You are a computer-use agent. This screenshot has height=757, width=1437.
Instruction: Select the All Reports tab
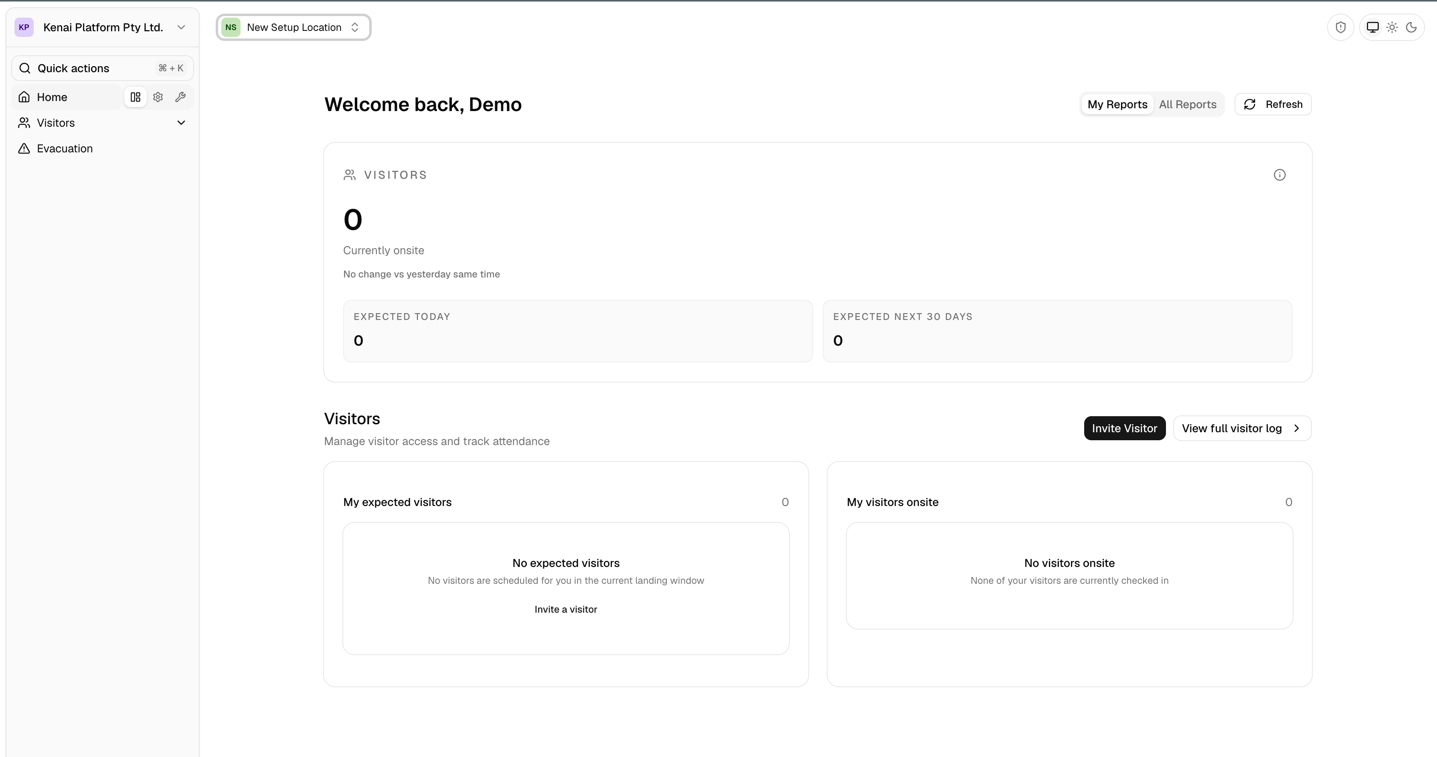[1188, 104]
